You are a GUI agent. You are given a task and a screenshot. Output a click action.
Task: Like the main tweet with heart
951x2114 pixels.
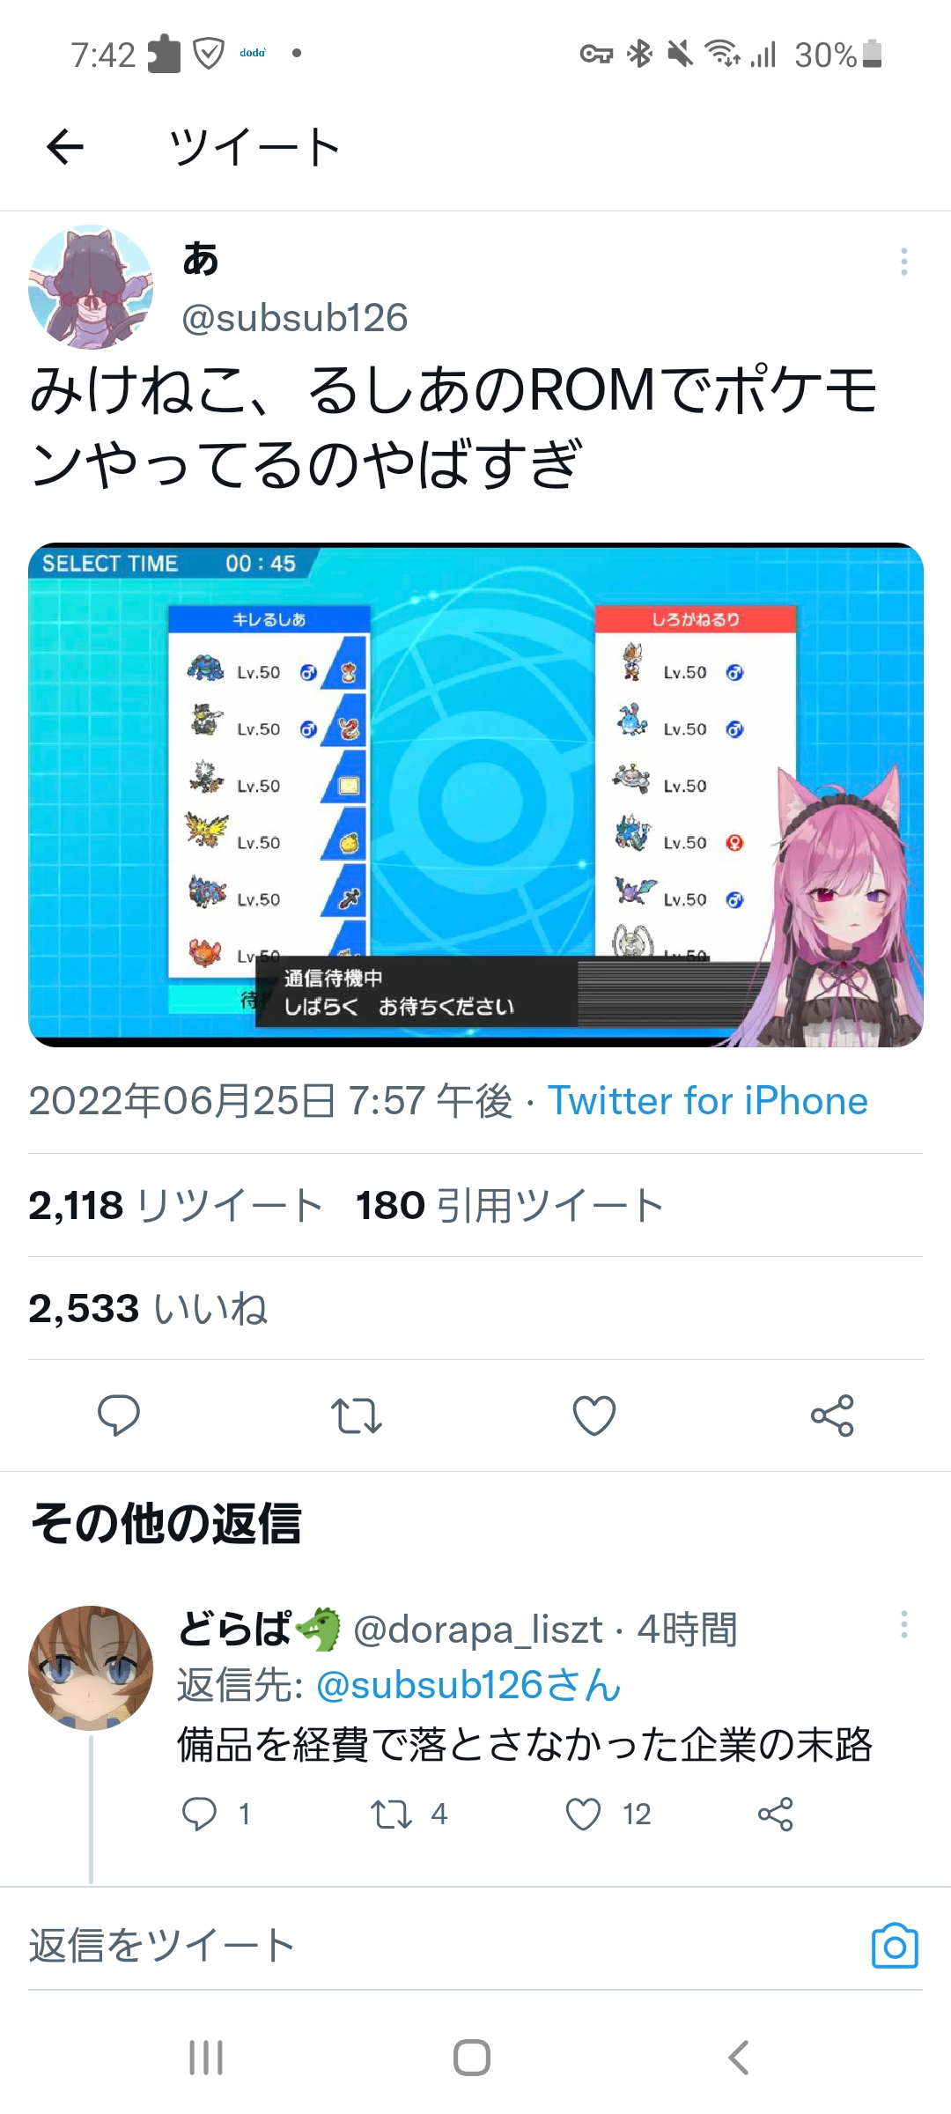pos(594,1415)
